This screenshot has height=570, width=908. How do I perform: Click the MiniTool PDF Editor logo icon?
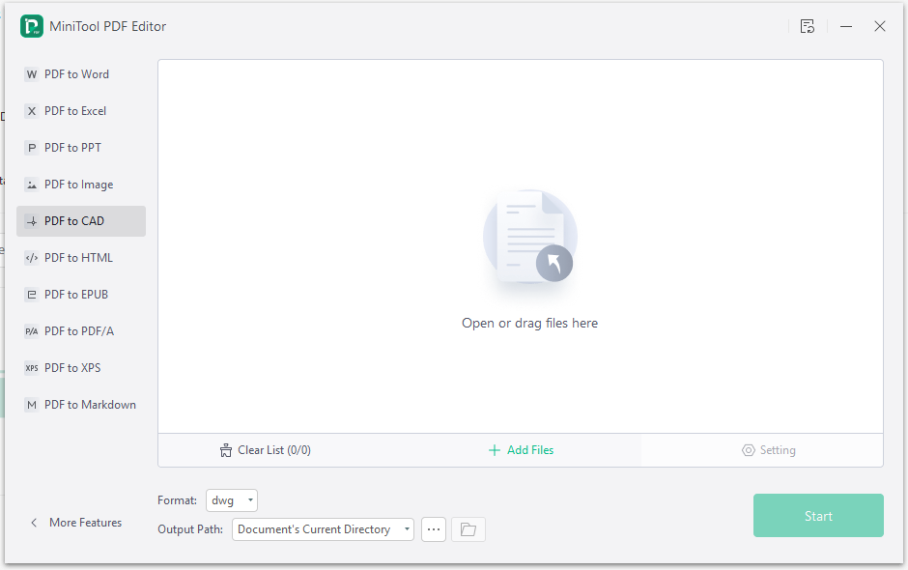click(31, 26)
